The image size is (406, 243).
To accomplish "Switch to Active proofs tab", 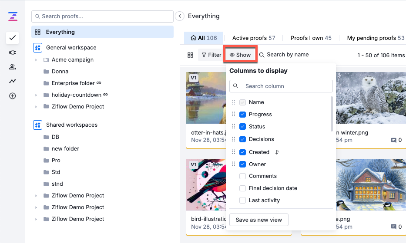I will (253, 38).
